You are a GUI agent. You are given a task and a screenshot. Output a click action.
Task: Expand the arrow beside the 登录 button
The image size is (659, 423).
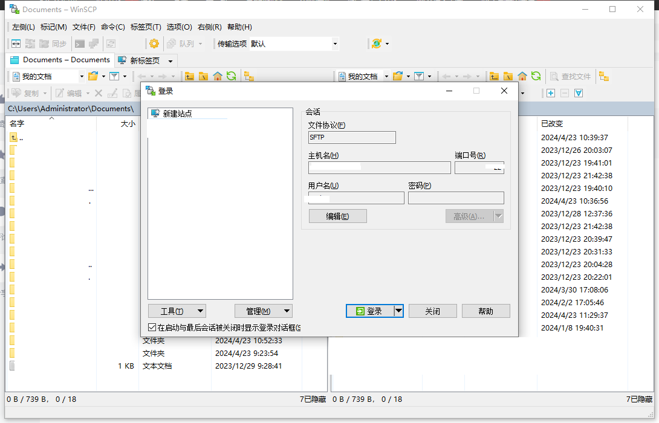(x=398, y=311)
